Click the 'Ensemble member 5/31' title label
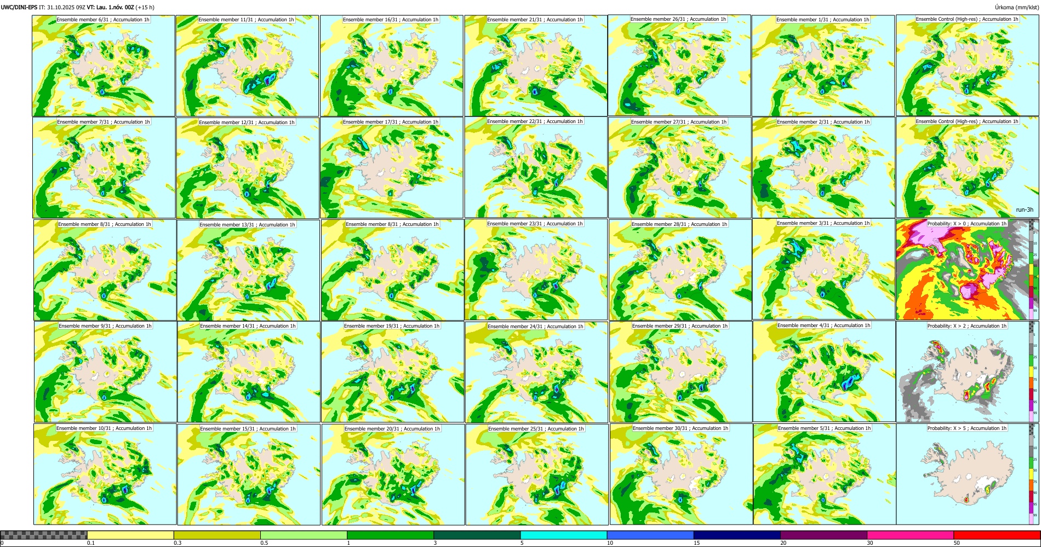The height and width of the screenshot is (547, 1041). 824,428
